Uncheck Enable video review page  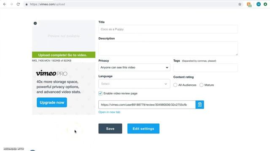pyautogui.click(x=100, y=93)
